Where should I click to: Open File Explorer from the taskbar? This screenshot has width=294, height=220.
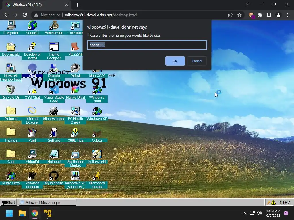click(x=22, y=213)
